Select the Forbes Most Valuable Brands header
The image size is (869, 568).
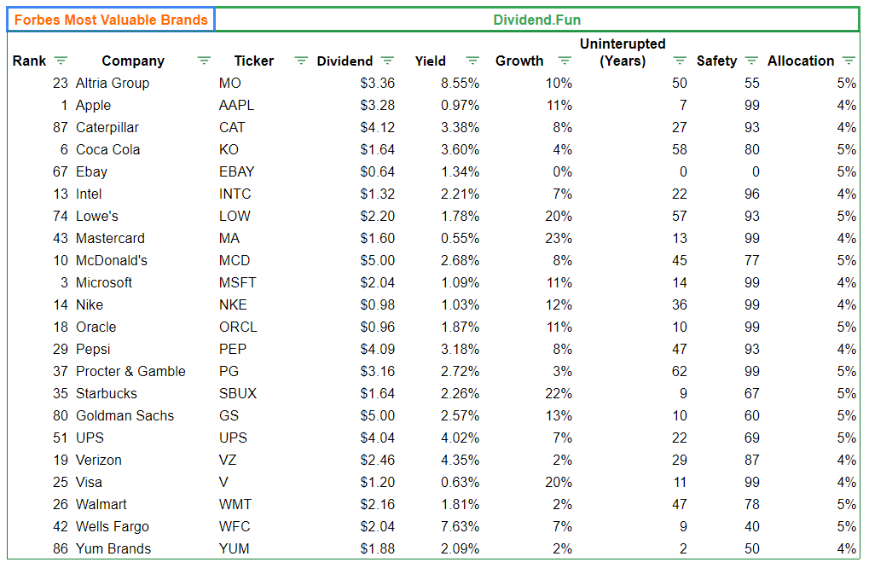(111, 20)
